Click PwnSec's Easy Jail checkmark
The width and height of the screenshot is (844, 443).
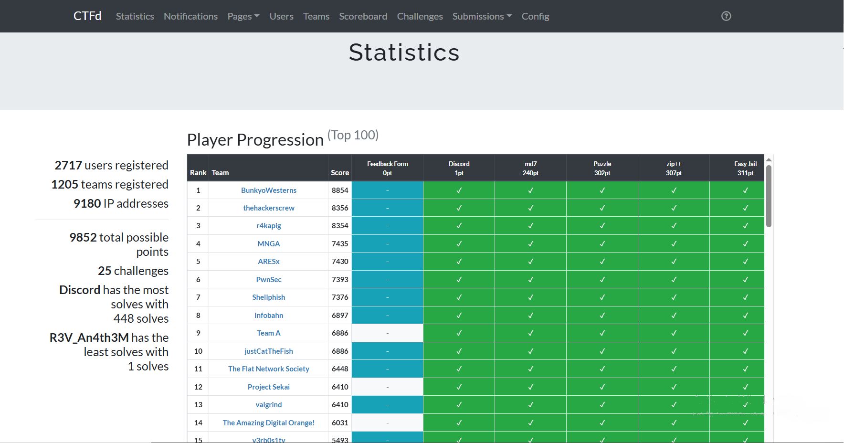[745, 279]
